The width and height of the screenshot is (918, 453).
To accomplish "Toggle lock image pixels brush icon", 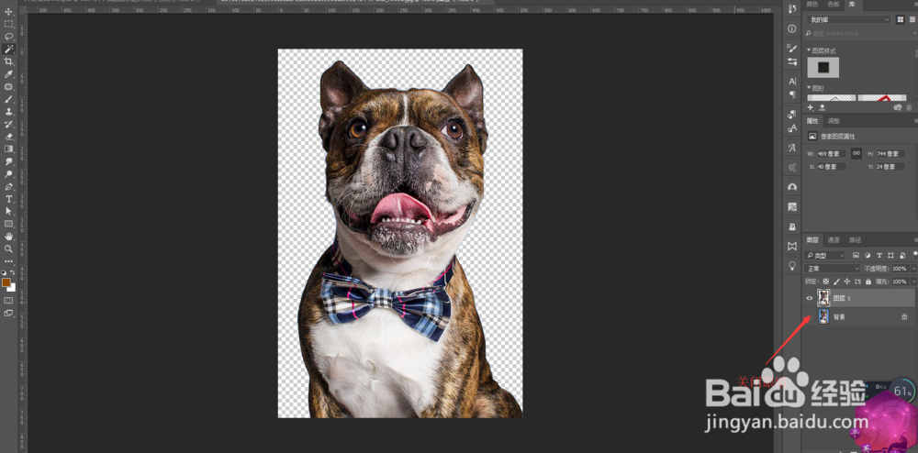I will [x=836, y=282].
